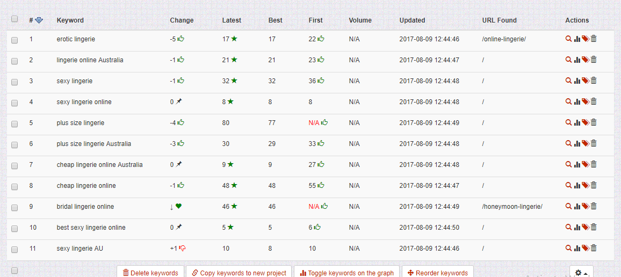Toggle keywords on the graph
This screenshot has height=277, width=621.
click(x=346, y=273)
